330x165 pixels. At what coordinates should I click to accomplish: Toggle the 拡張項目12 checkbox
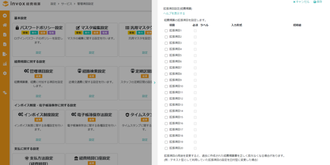click(x=166, y=99)
